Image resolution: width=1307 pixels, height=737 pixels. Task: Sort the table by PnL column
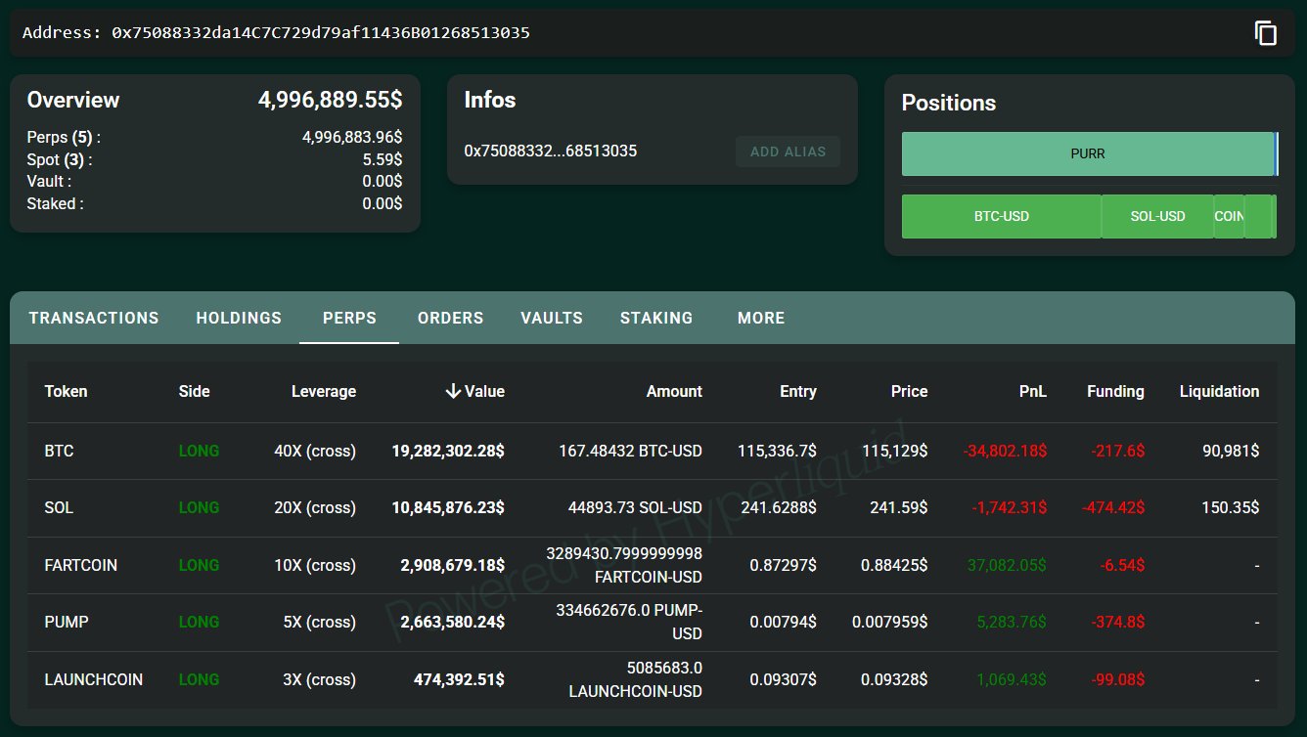coord(1032,391)
